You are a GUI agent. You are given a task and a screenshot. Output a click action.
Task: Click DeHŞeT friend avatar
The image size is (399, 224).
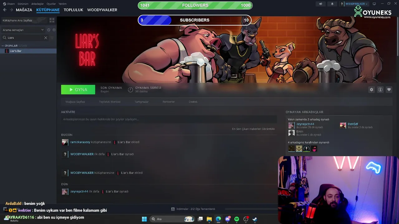click(343, 125)
